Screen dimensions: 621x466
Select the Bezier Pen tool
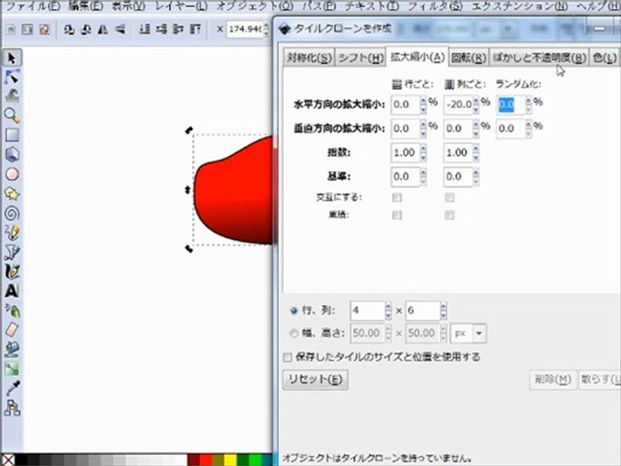12,252
